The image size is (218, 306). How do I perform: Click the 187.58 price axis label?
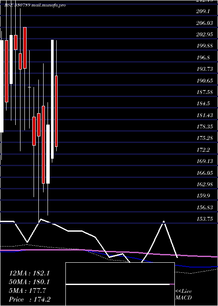pos(205,92)
